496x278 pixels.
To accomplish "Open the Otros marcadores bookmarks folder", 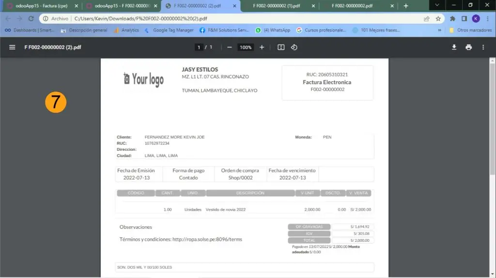I will pyautogui.click(x=471, y=30).
